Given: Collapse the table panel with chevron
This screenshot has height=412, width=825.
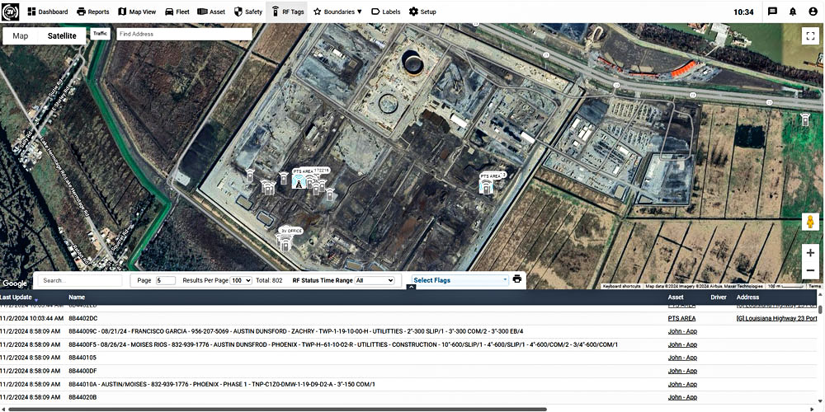Looking at the screenshot, I should (x=412, y=287).
